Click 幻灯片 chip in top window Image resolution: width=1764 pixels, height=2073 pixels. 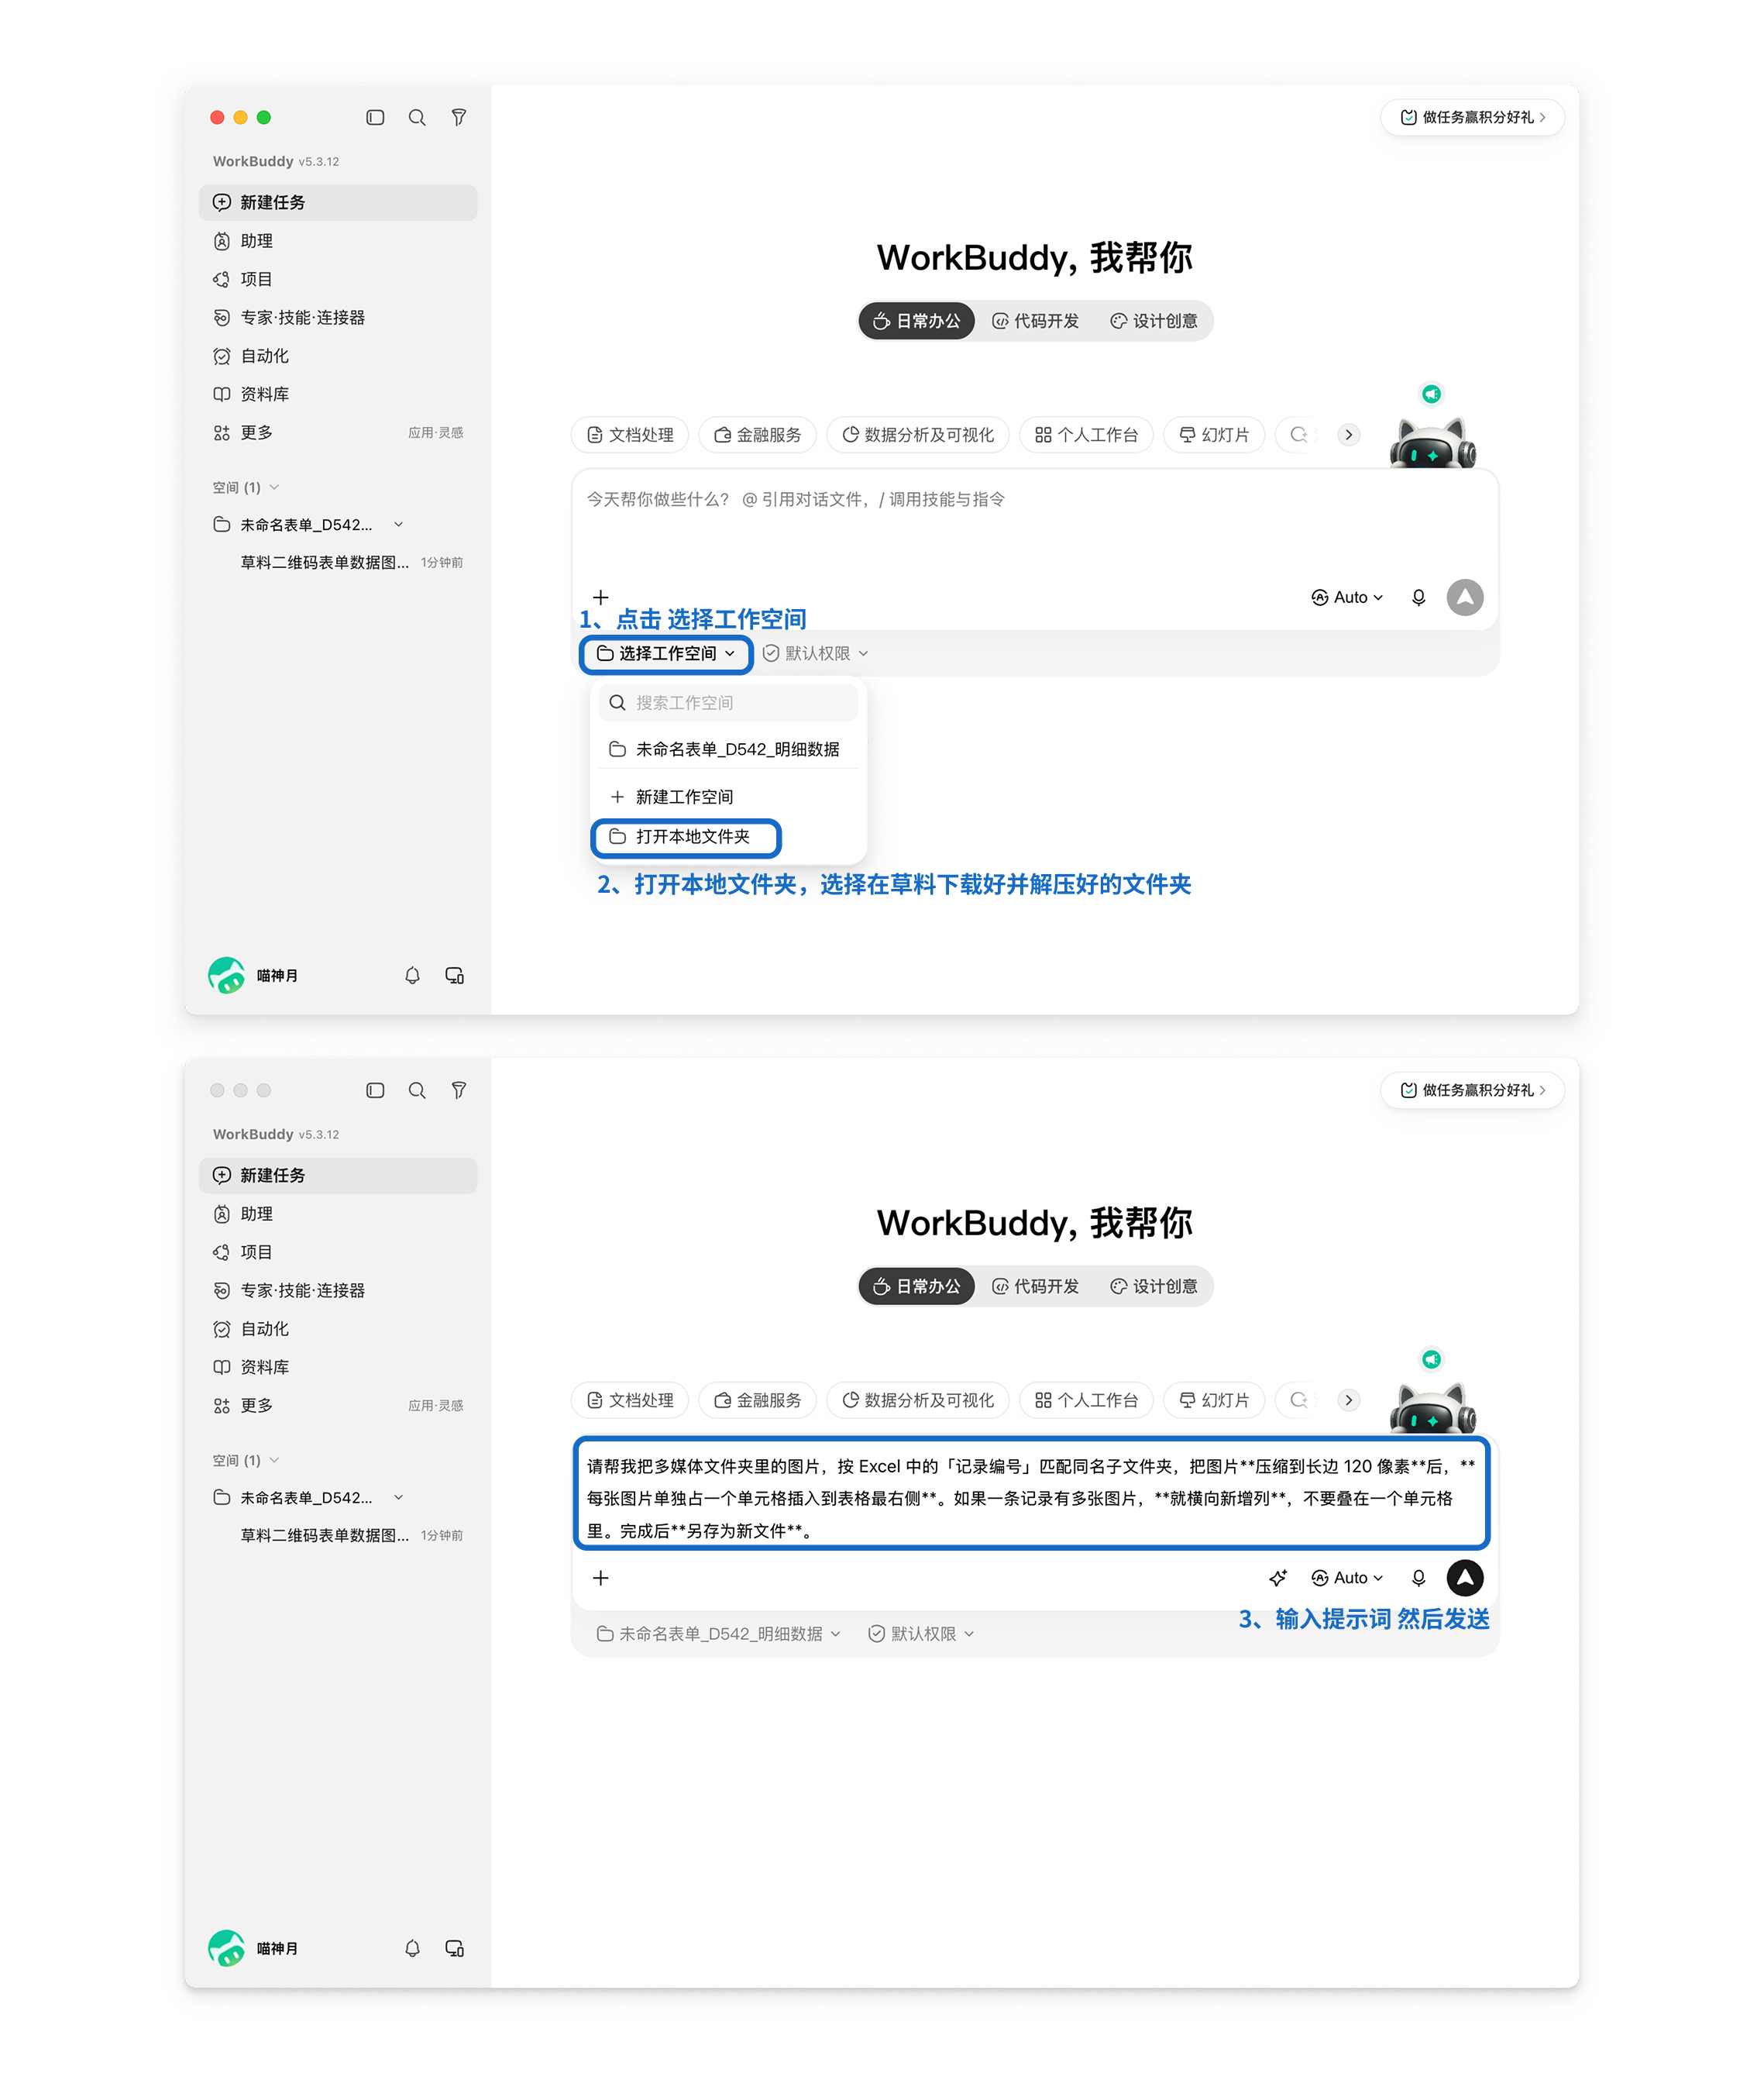click(1214, 436)
